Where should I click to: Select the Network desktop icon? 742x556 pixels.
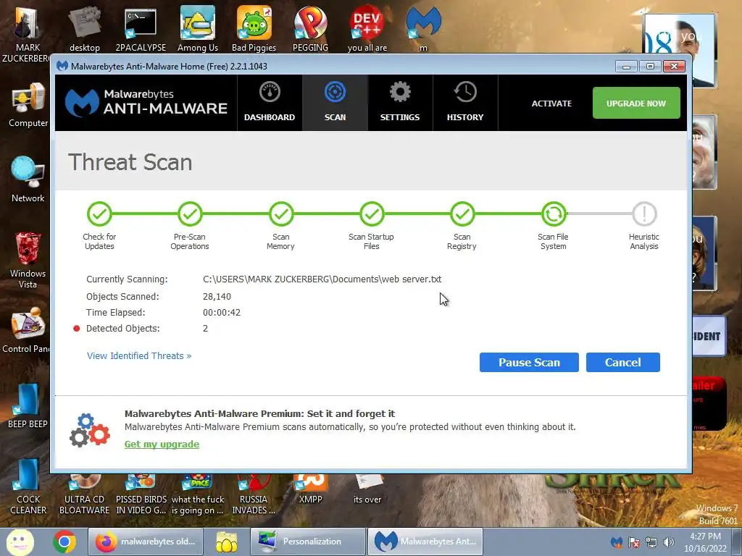click(28, 180)
